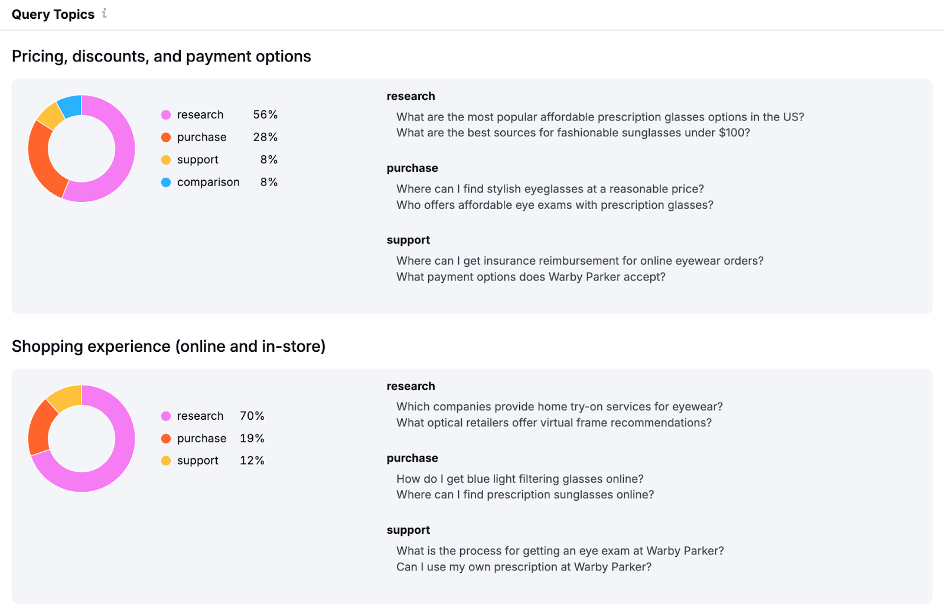Image resolution: width=945 pixels, height=614 pixels.
Task: Click the yellow support legend dot in first chart
Action: [x=166, y=159]
